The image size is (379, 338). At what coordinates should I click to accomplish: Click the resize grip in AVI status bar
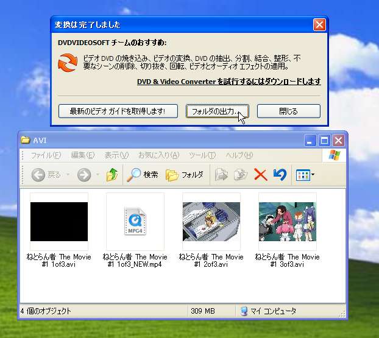coord(342,314)
